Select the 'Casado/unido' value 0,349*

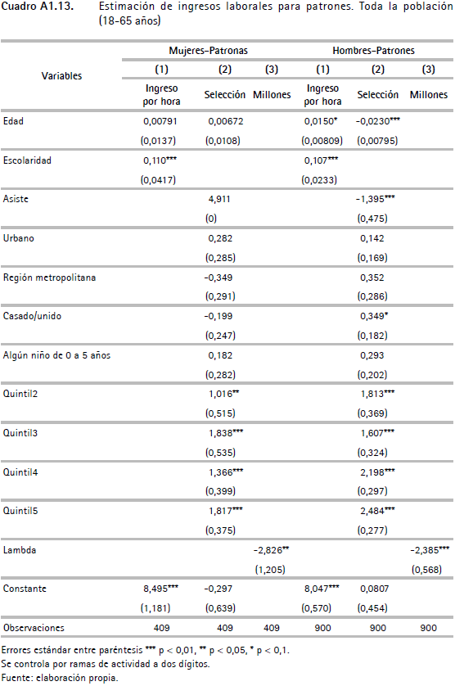[x=374, y=316]
